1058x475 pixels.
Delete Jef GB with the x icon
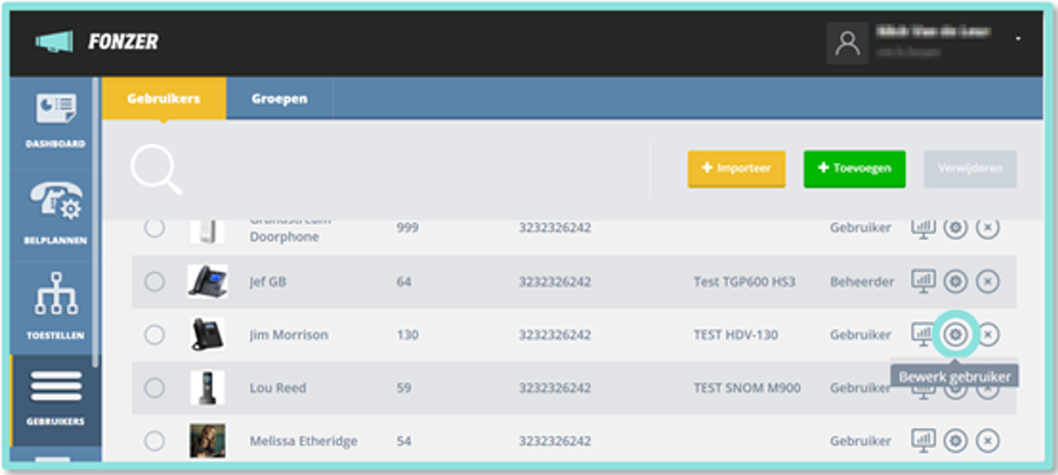pos(988,282)
